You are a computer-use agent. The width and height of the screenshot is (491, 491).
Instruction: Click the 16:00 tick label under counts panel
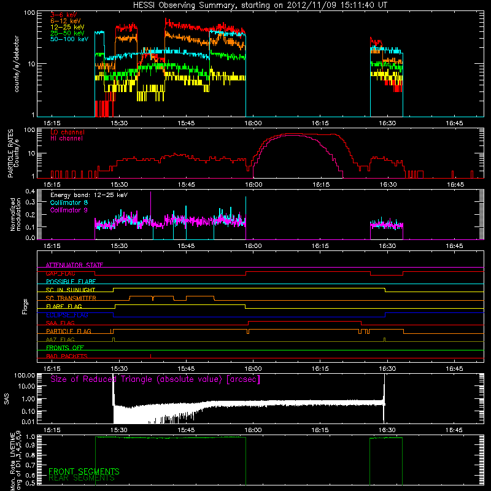click(253, 123)
